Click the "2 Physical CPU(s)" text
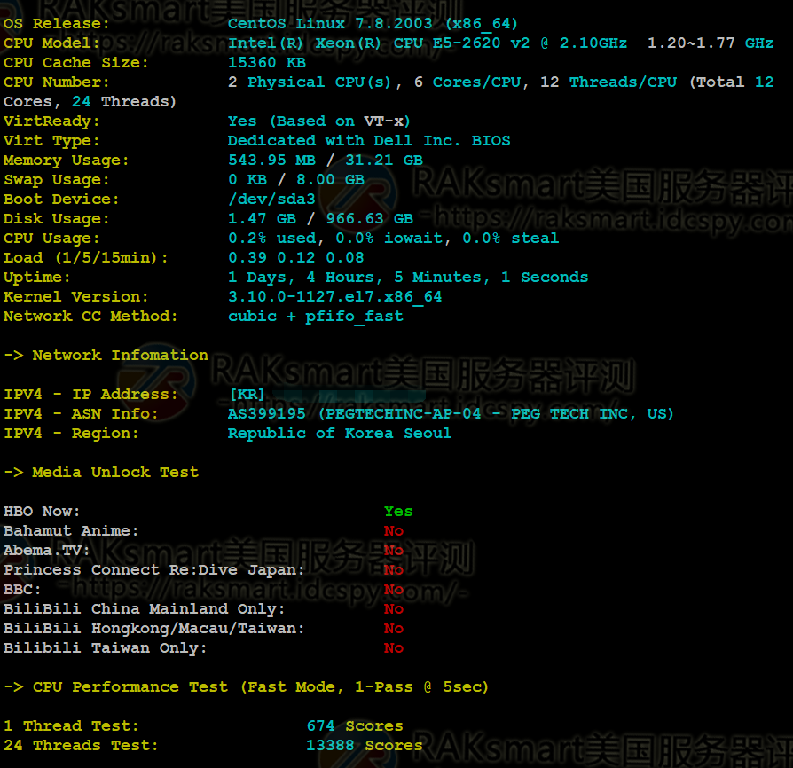 click(310, 82)
